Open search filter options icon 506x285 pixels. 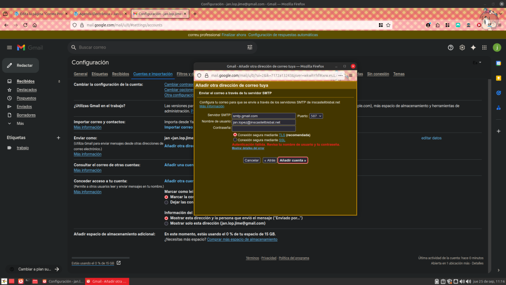pyautogui.click(x=250, y=47)
